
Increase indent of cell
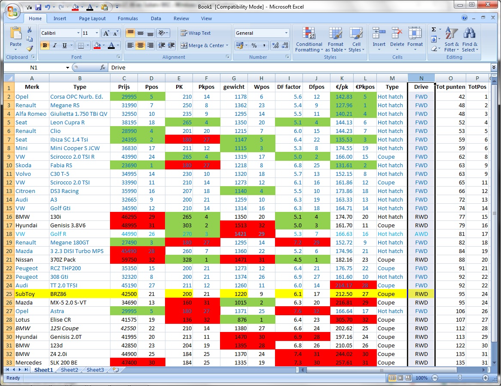[171, 45]
